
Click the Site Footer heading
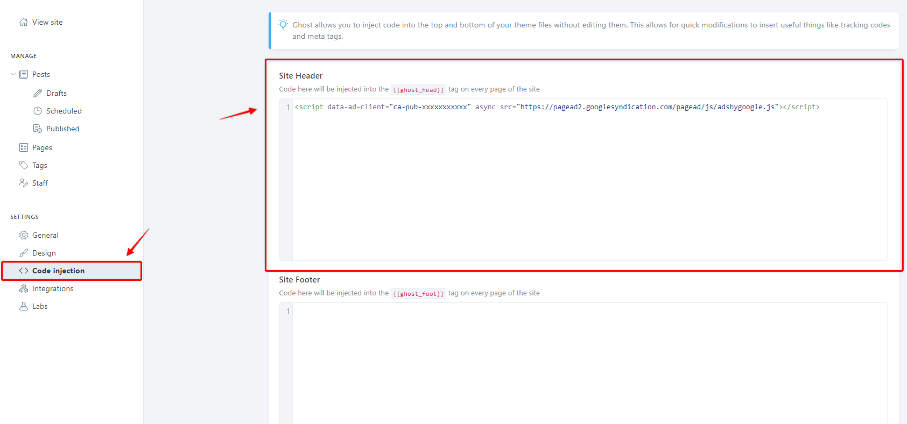[299, 280]
